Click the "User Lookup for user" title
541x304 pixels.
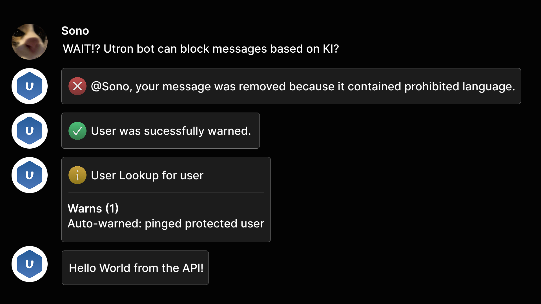point(147,175)
